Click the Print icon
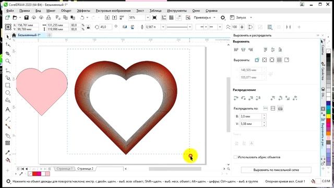The height and width of the screenshot is (188, 334). pos(49,17)
